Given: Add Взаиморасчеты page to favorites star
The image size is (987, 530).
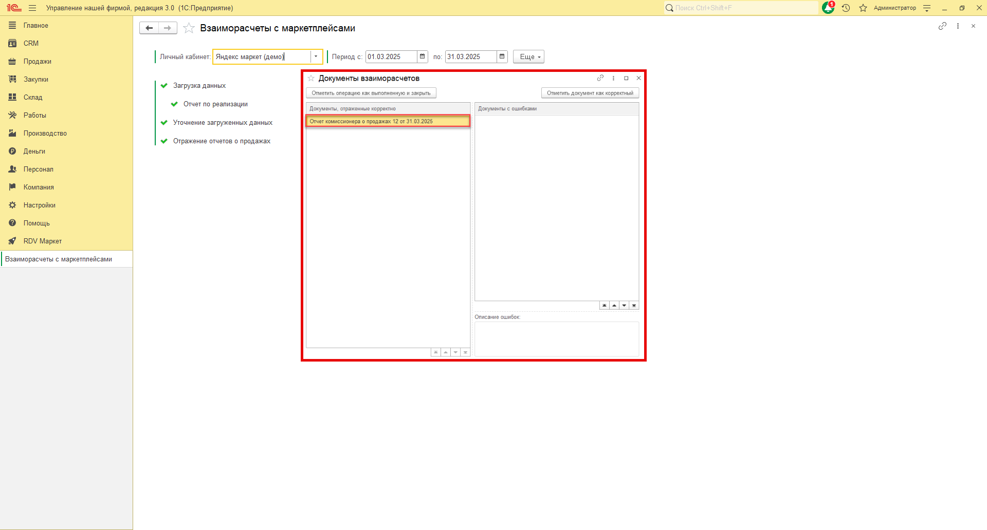Looking at the screenshot, I should (x=189, y=28).
